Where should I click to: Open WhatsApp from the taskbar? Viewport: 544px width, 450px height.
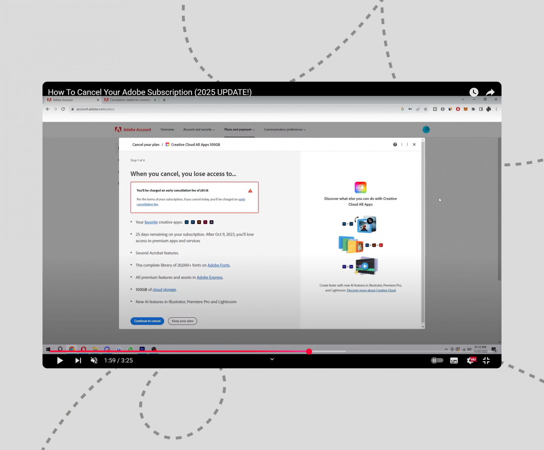[131, 349]
